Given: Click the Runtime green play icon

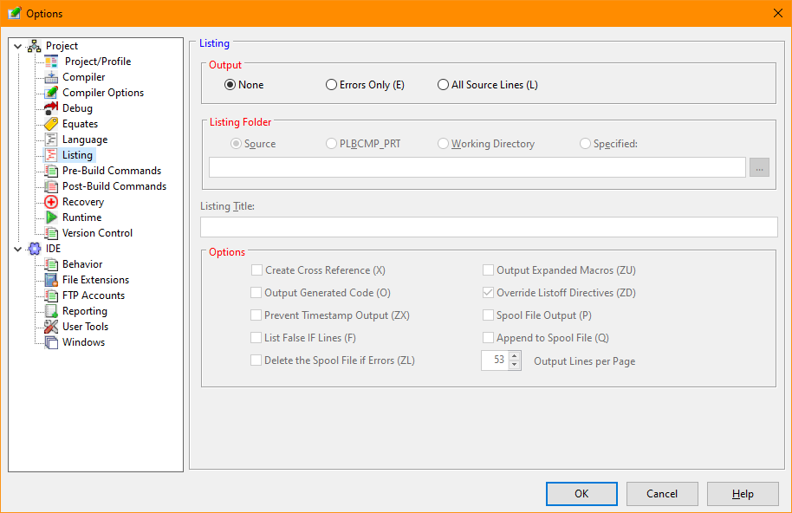Looking at the screenshot, I should tap(51, 218).
